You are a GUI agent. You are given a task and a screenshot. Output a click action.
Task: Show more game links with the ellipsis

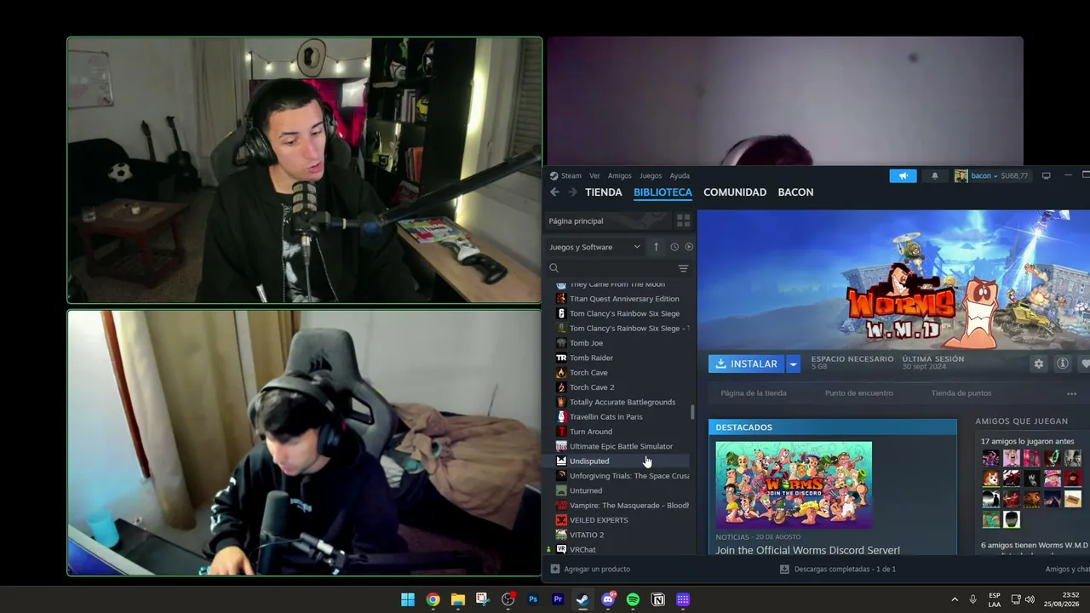pyautogui.click(x=1071, y=393)
